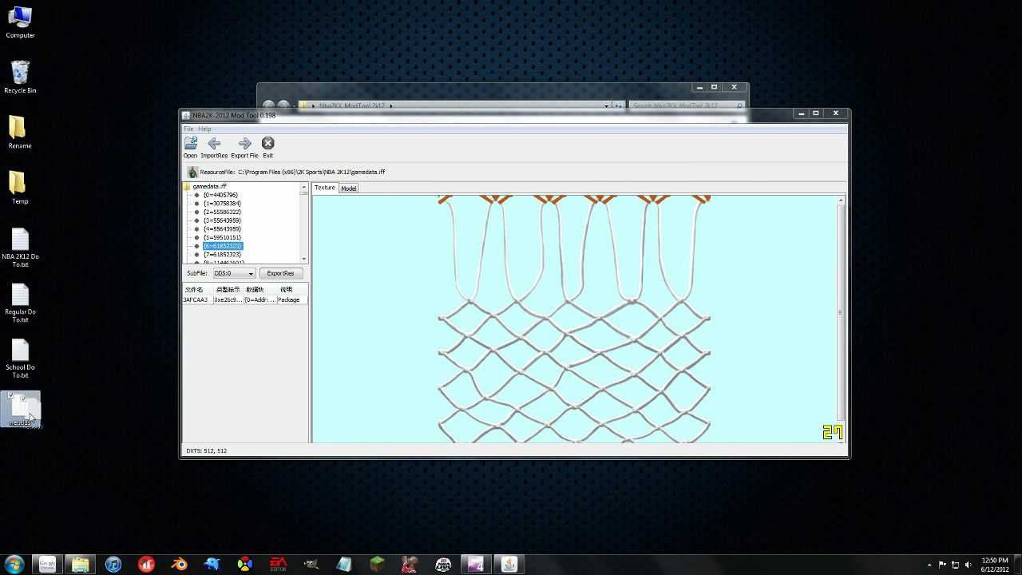The image size is (1022, 575).
Task: Click the Java mod tool taskbar icon
Action: [509, 565]
